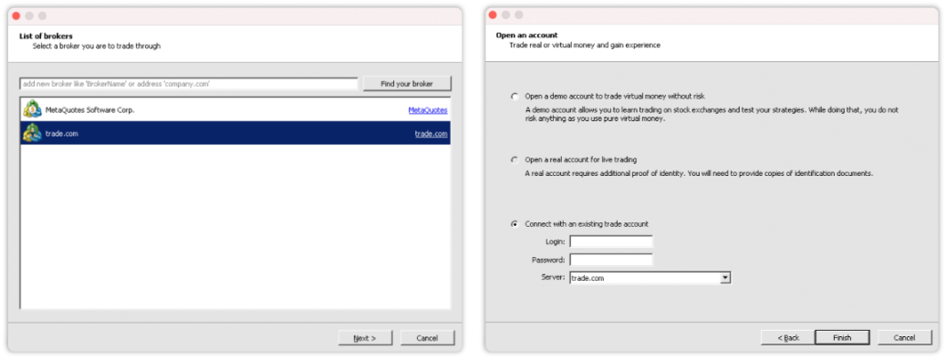Click Find your broker button
Image resolution: width=947 pixels, height=360 pixels.
tap(407, 84)
